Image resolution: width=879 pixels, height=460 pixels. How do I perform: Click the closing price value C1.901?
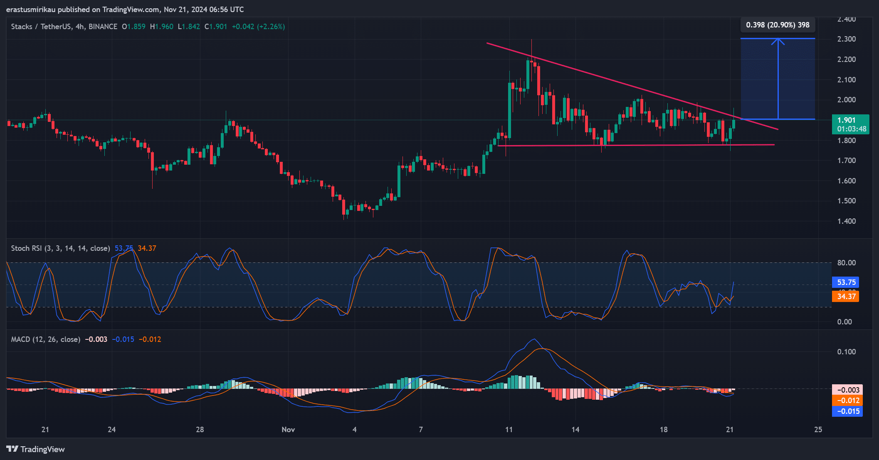[216, 27]
